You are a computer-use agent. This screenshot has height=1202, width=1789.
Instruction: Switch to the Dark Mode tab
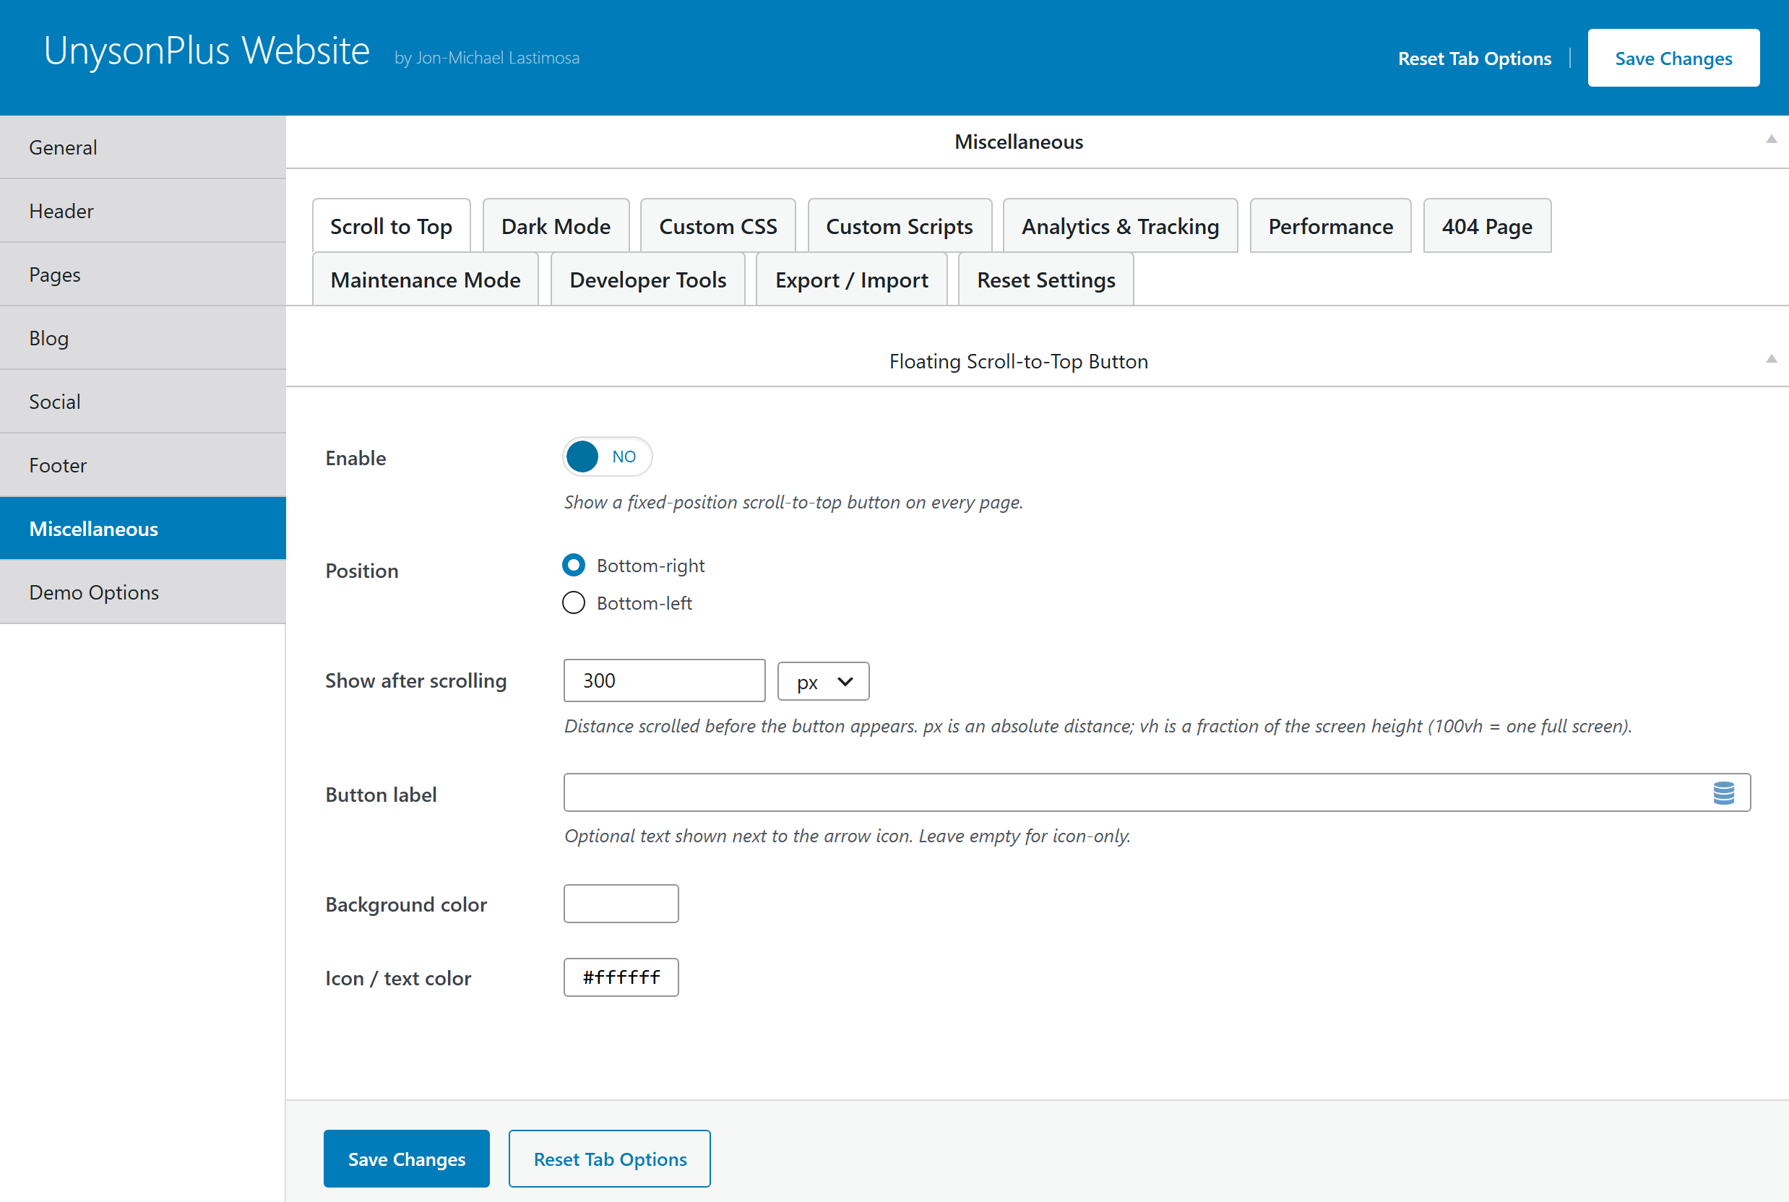[x=556, y=226]
